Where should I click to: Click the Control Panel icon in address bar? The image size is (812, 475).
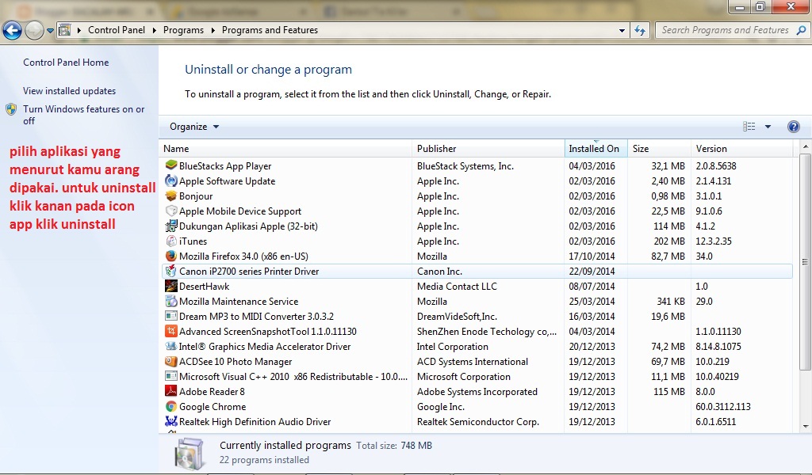click(x=65, y=30)
